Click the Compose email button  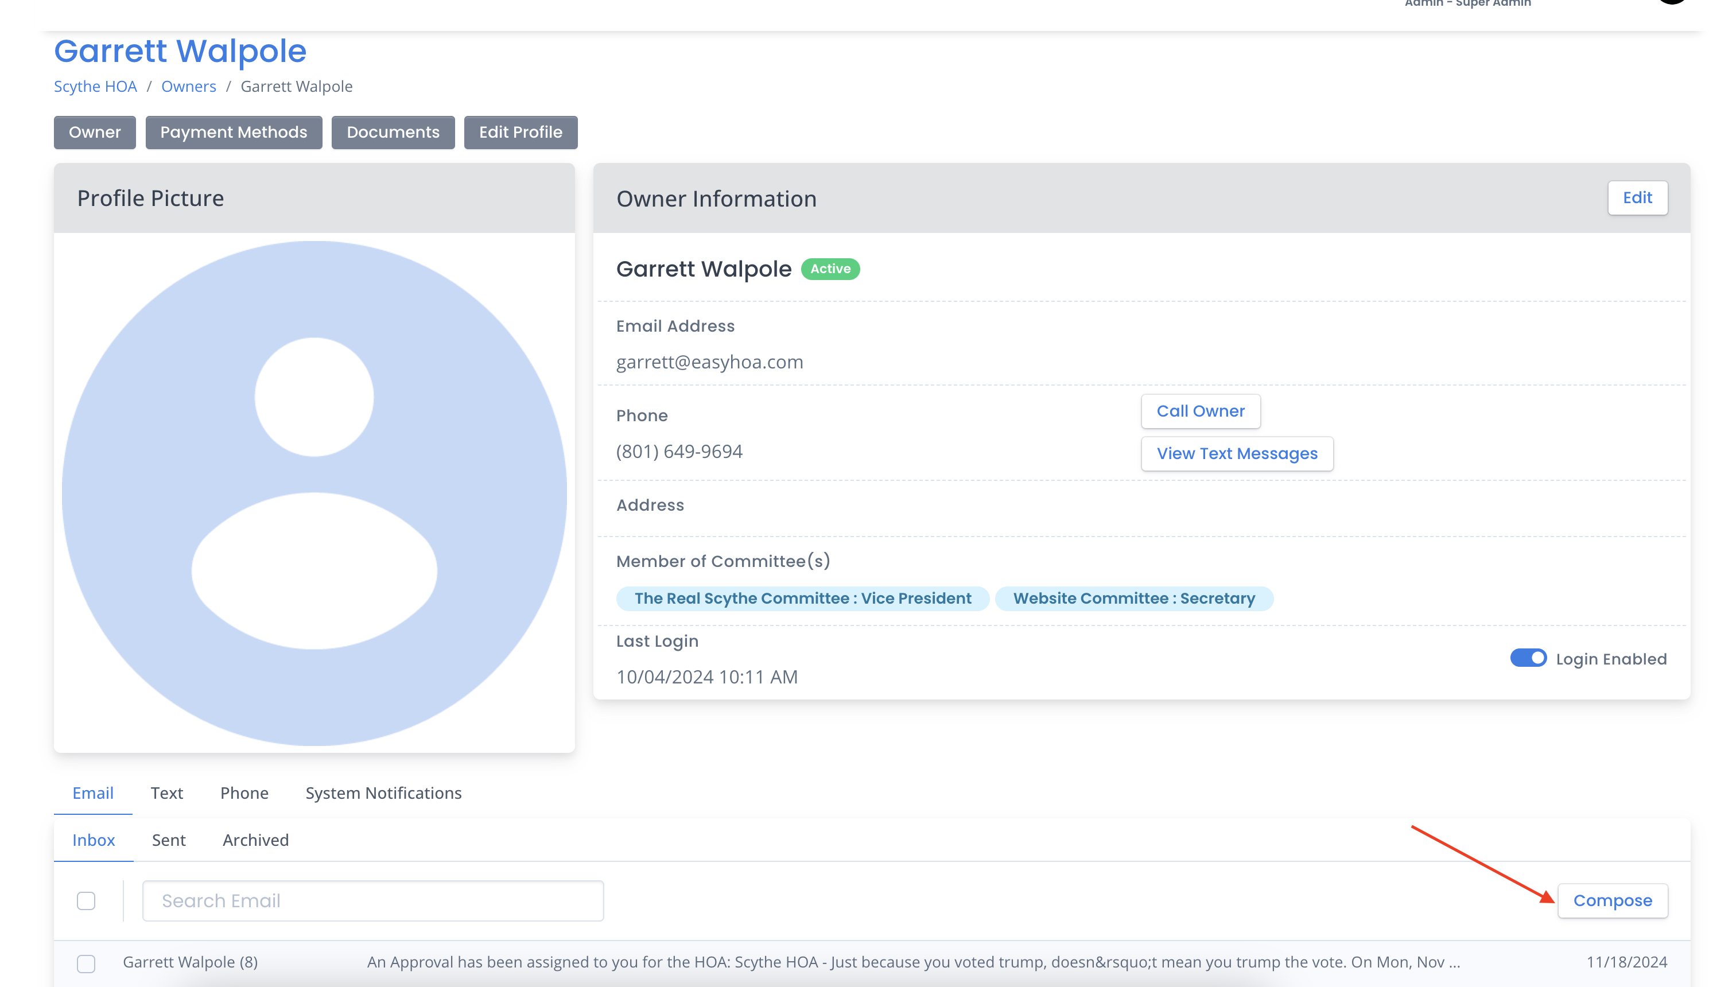coord(1611,900)
